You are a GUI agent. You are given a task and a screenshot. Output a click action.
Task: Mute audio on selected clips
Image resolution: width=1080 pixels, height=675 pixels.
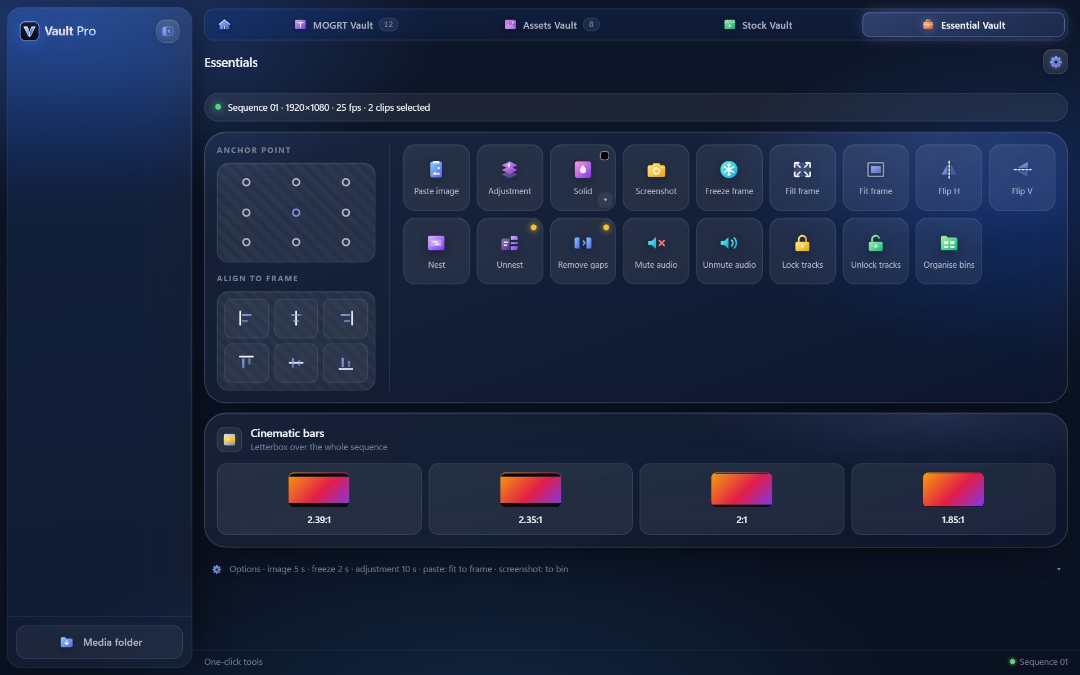[656, 251]
